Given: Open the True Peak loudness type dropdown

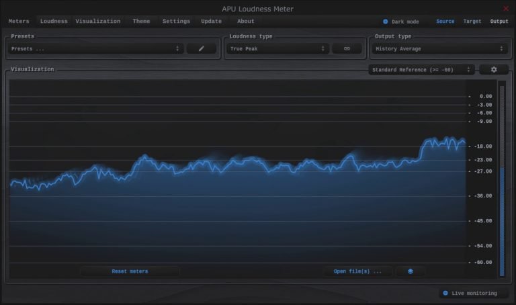Looking at the screenshot, I should pos(277,48).
